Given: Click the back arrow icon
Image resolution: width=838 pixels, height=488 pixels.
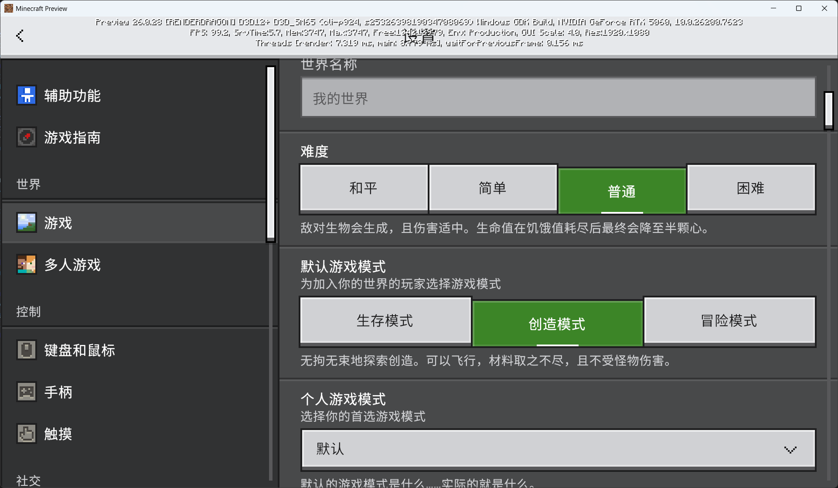Looking at the screenshot, I should coord(20,36).
